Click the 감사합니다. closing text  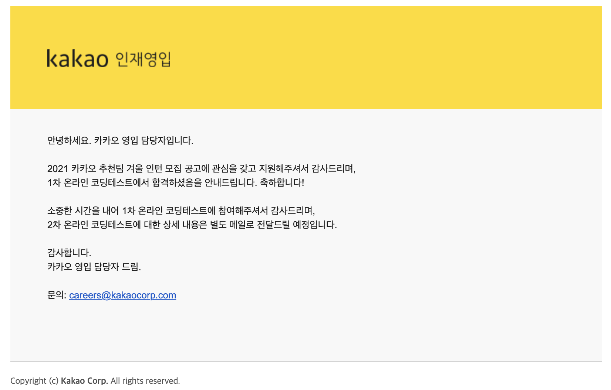click(69, 253)
